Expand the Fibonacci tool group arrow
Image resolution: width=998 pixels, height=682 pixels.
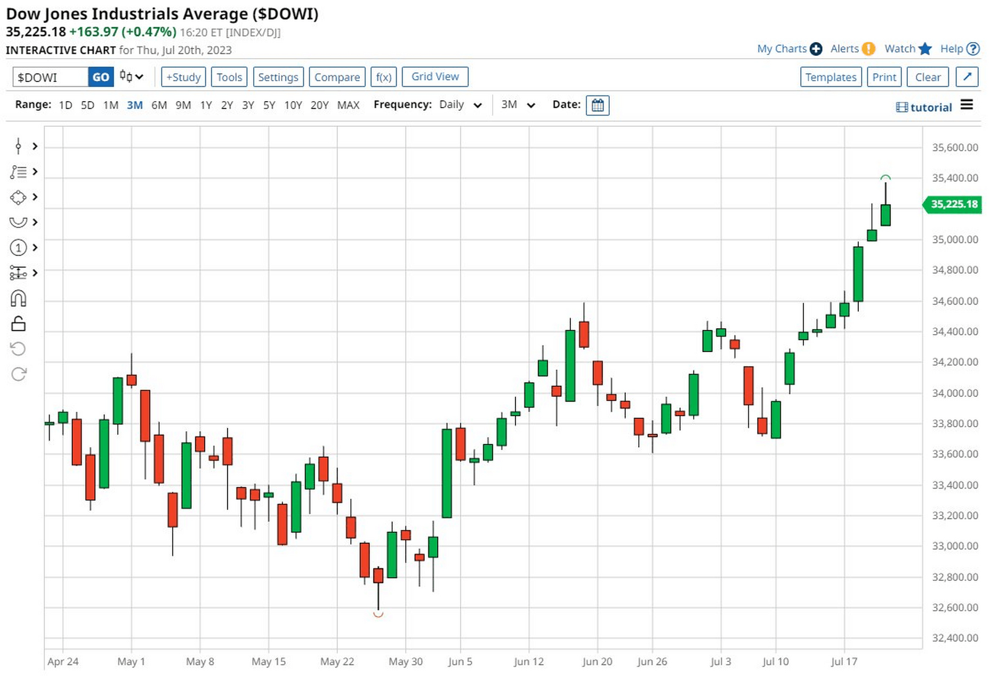click(x=35, y=172)
